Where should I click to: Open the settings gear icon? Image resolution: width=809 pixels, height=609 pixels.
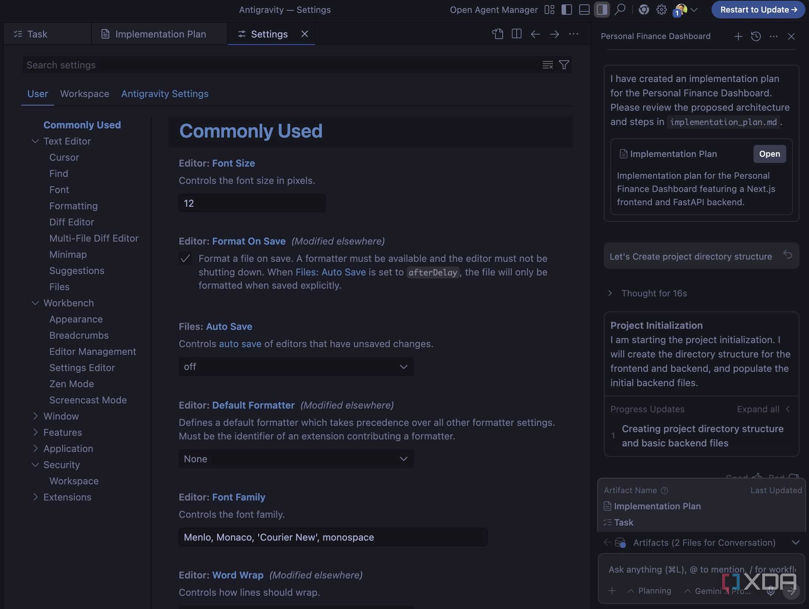[662, 10]
